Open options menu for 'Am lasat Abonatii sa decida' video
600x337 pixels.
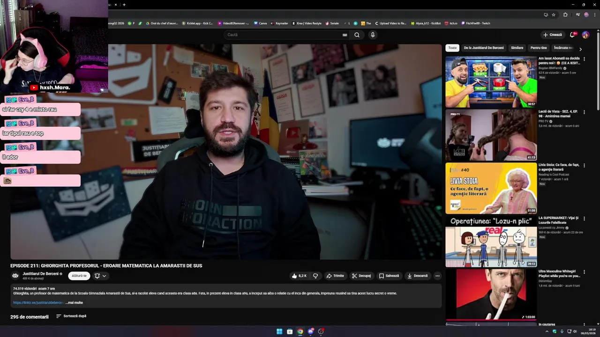pyautogui.click(x=584, y=59)
